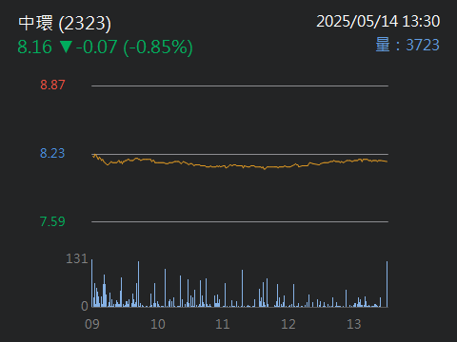Click the timestamp 2025/05/14 13:30
The width and height of the screenshot is (457, 342).
coord(378,22)
